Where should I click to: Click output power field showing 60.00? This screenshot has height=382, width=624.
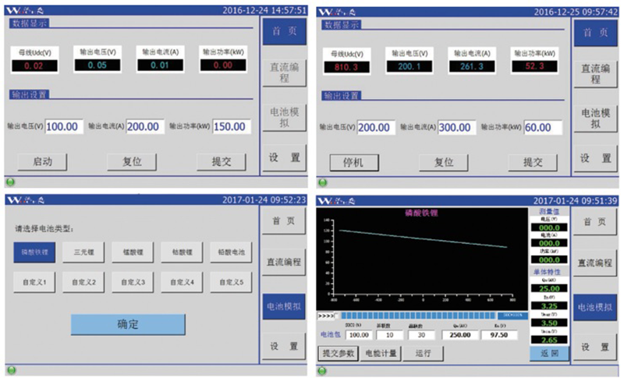543,127
